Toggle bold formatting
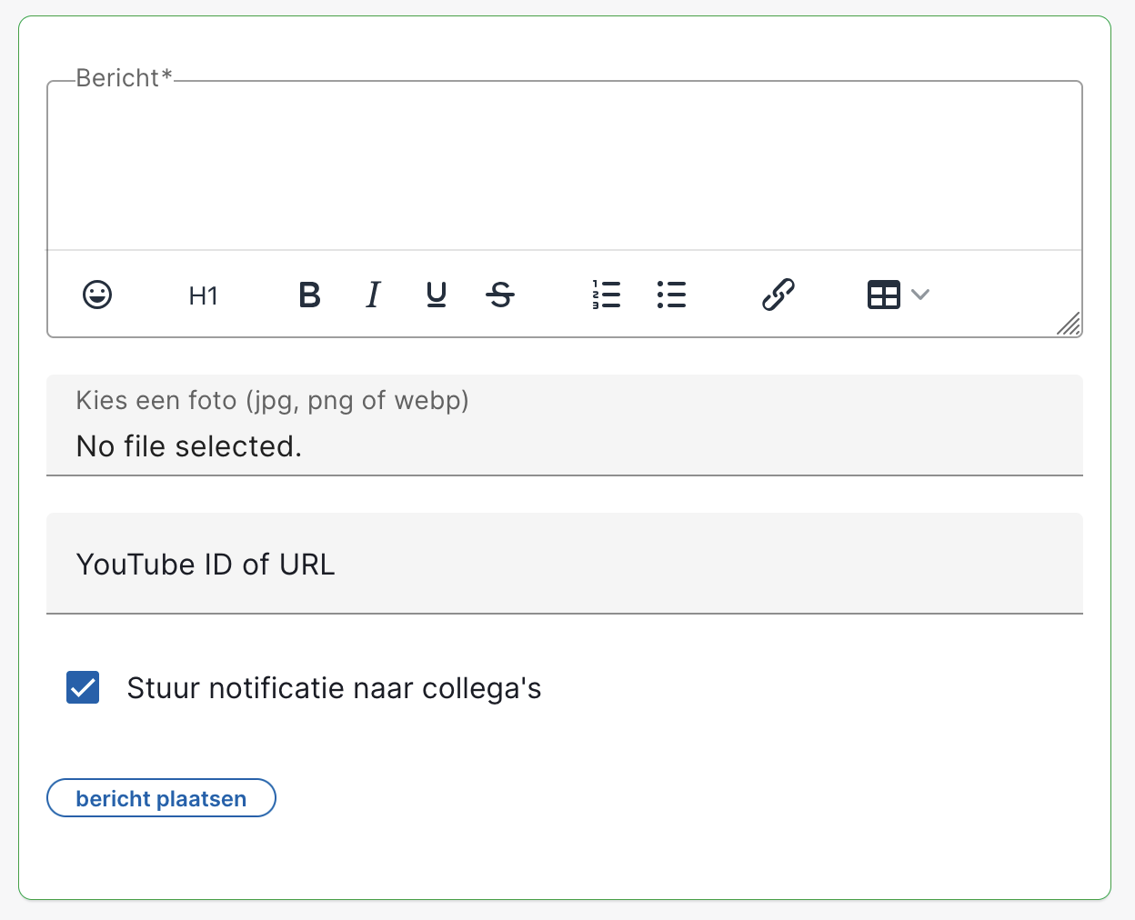Viewport: 1135px width, 920px height. coord(309,295)
